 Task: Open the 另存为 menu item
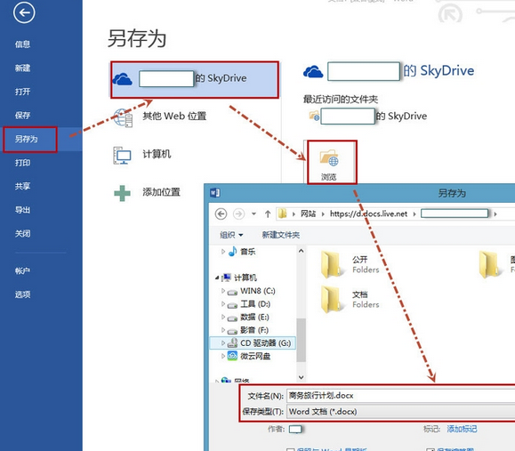[x=30, y=140]
